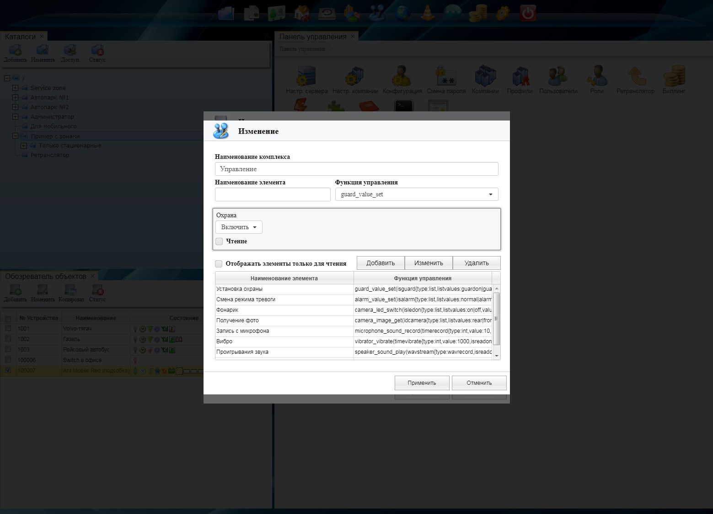Open the Companies icon in control panel

[x=485, y=77]
